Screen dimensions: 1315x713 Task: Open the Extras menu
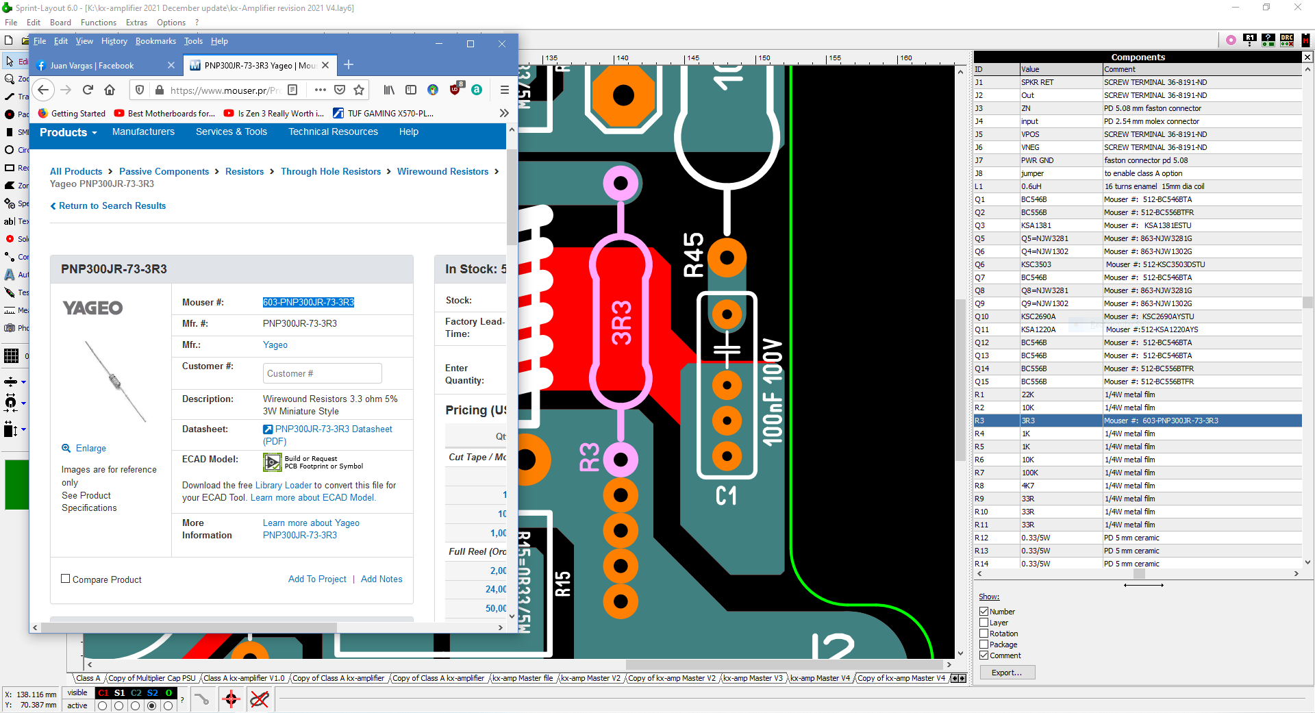(x=136, y=23)
